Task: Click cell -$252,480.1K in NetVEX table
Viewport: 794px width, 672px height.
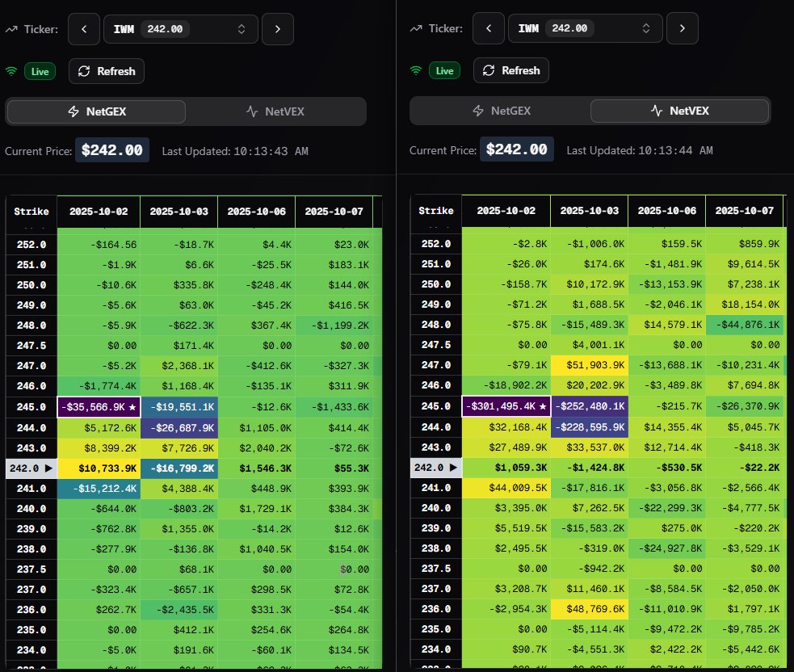Action: (x=590, y=406)
